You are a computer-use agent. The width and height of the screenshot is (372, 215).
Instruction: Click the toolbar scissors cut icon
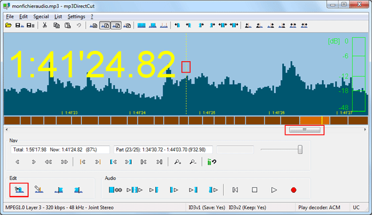(45, 25)
